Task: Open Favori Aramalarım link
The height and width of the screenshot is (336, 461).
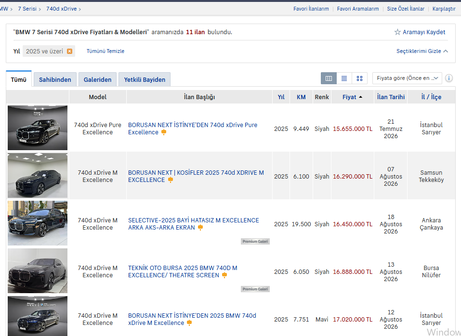Action: [x=358, y=9]
